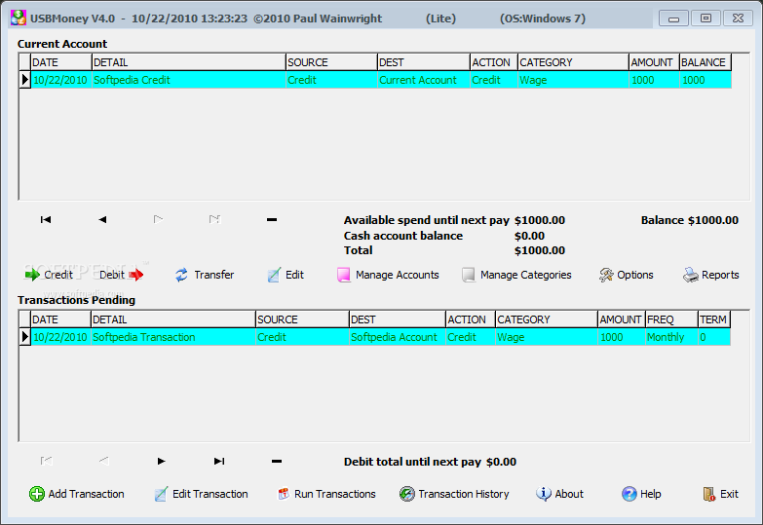Select the pending row's 1000 amount cell
This screenshot has height=525, width=763.
pos(622,337)
